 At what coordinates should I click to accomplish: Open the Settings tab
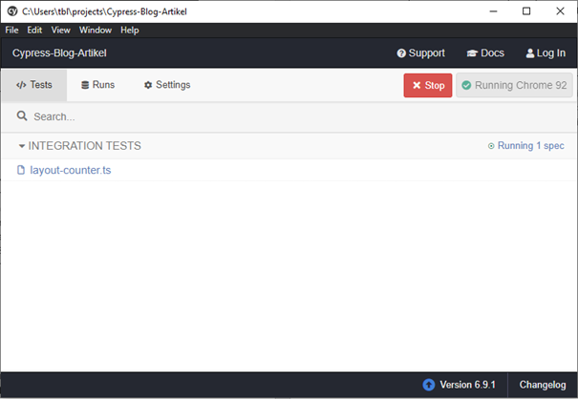click(167, 85)
